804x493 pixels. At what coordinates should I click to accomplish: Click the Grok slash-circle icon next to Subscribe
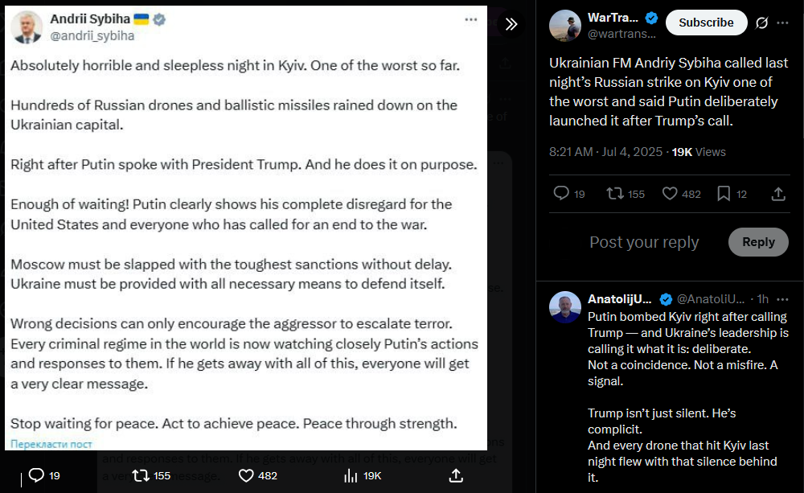point(762,23)
